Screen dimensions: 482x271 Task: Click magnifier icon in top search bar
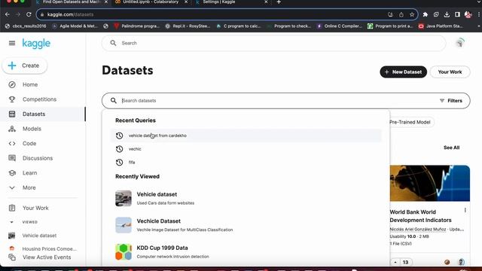[x=113, y=43]
